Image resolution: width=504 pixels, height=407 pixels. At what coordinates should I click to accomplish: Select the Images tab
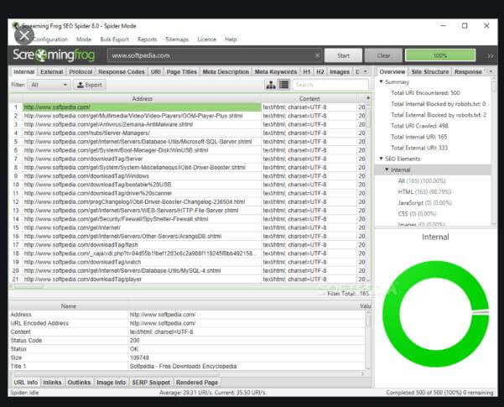point(340,71)
